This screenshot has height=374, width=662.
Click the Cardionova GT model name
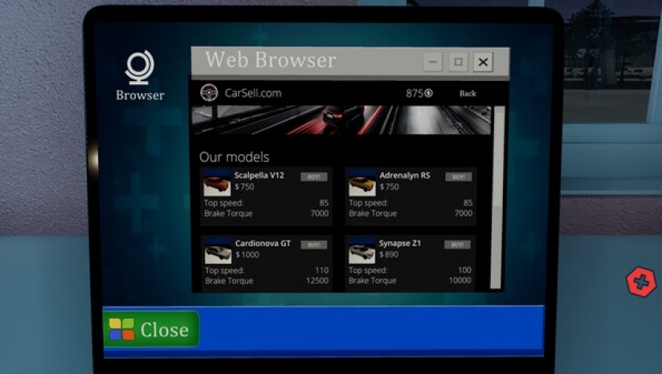coord(263,243)
